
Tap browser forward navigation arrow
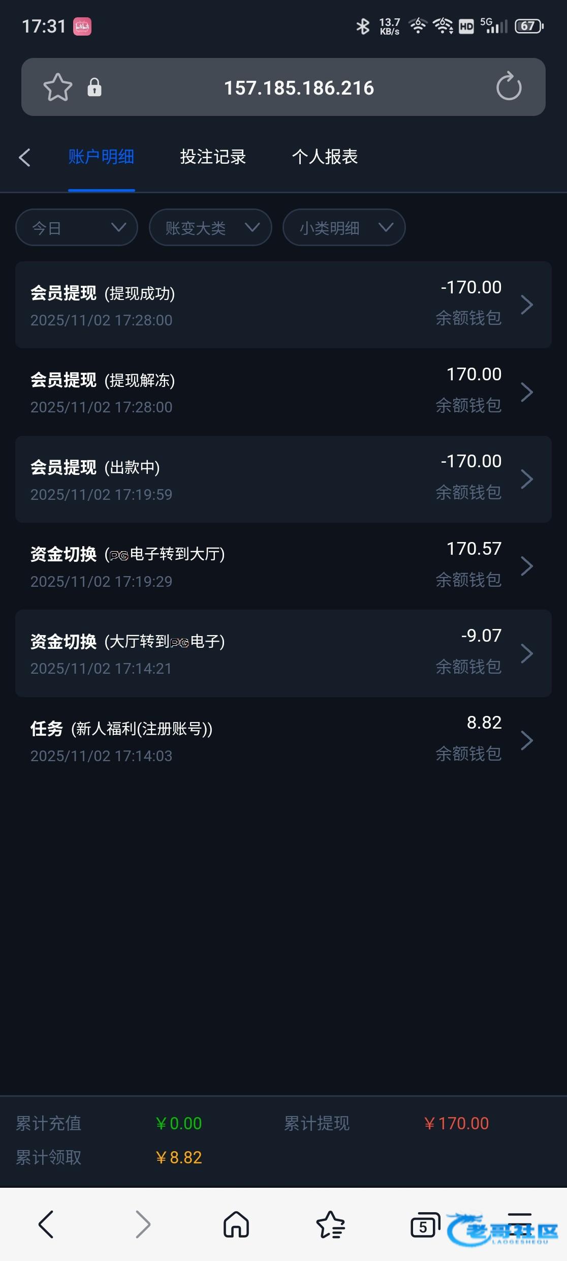pos(143,1224)
